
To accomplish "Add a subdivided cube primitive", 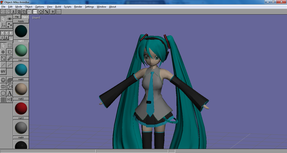I will tap(10, 80).
